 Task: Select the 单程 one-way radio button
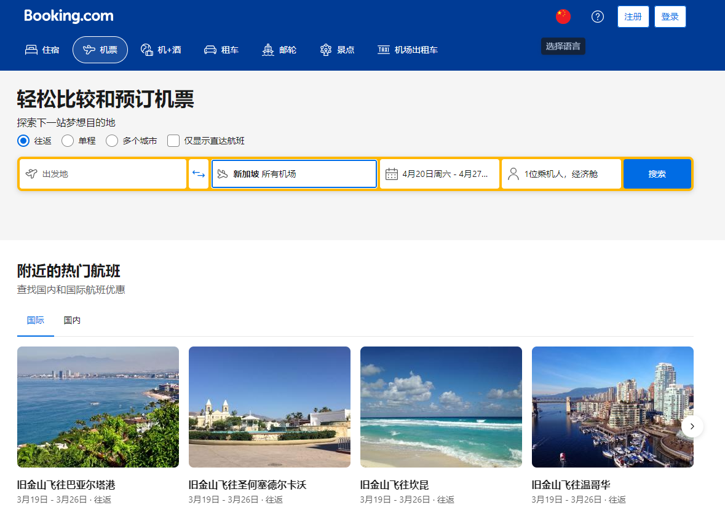pos(68,141)
